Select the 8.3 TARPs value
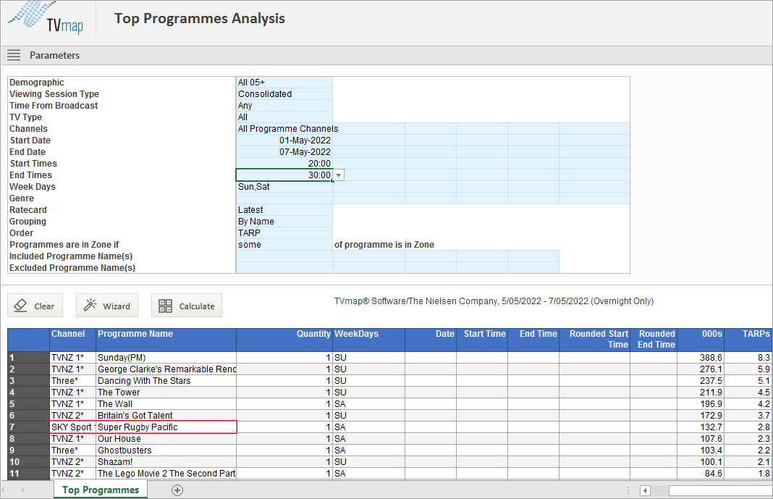The width and height of the screenshot is (773, 499). click(x=748, y=358)
